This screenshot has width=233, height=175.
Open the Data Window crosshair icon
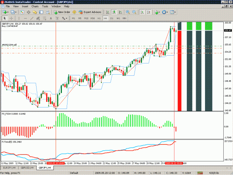click(x=28, y=12)
